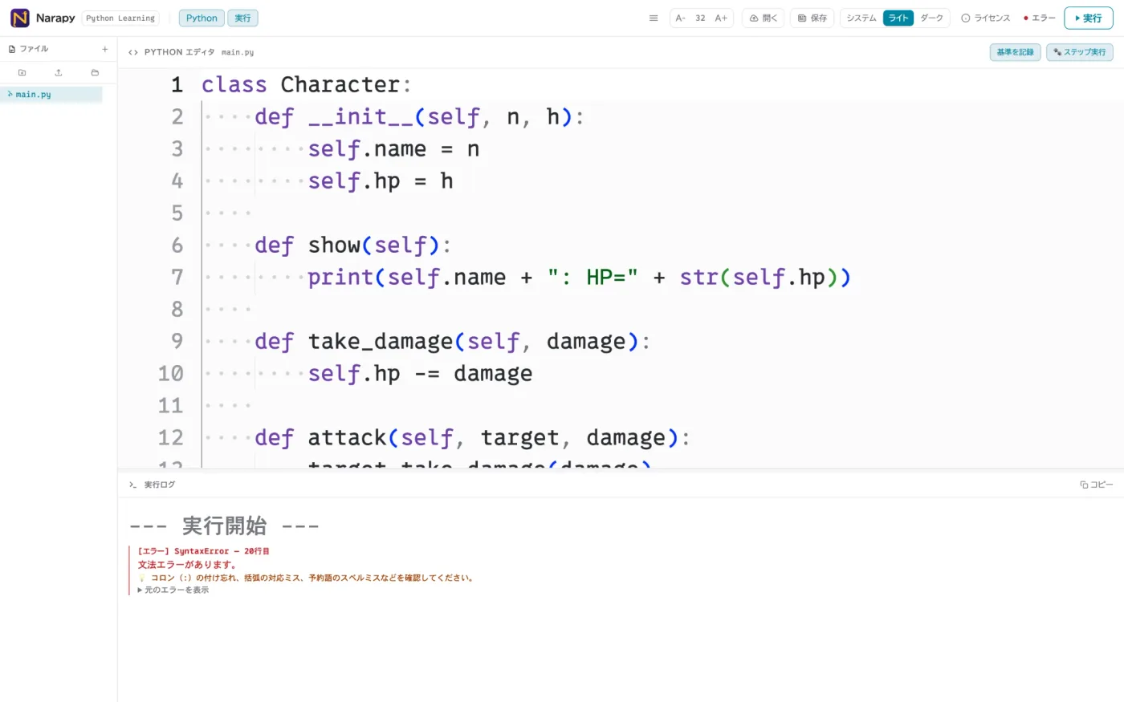Image resolution: width=1124 pixels, height=702 pixels.
Task: Click the SyntaxError 20行目 error line
Action: click(203, 551)
